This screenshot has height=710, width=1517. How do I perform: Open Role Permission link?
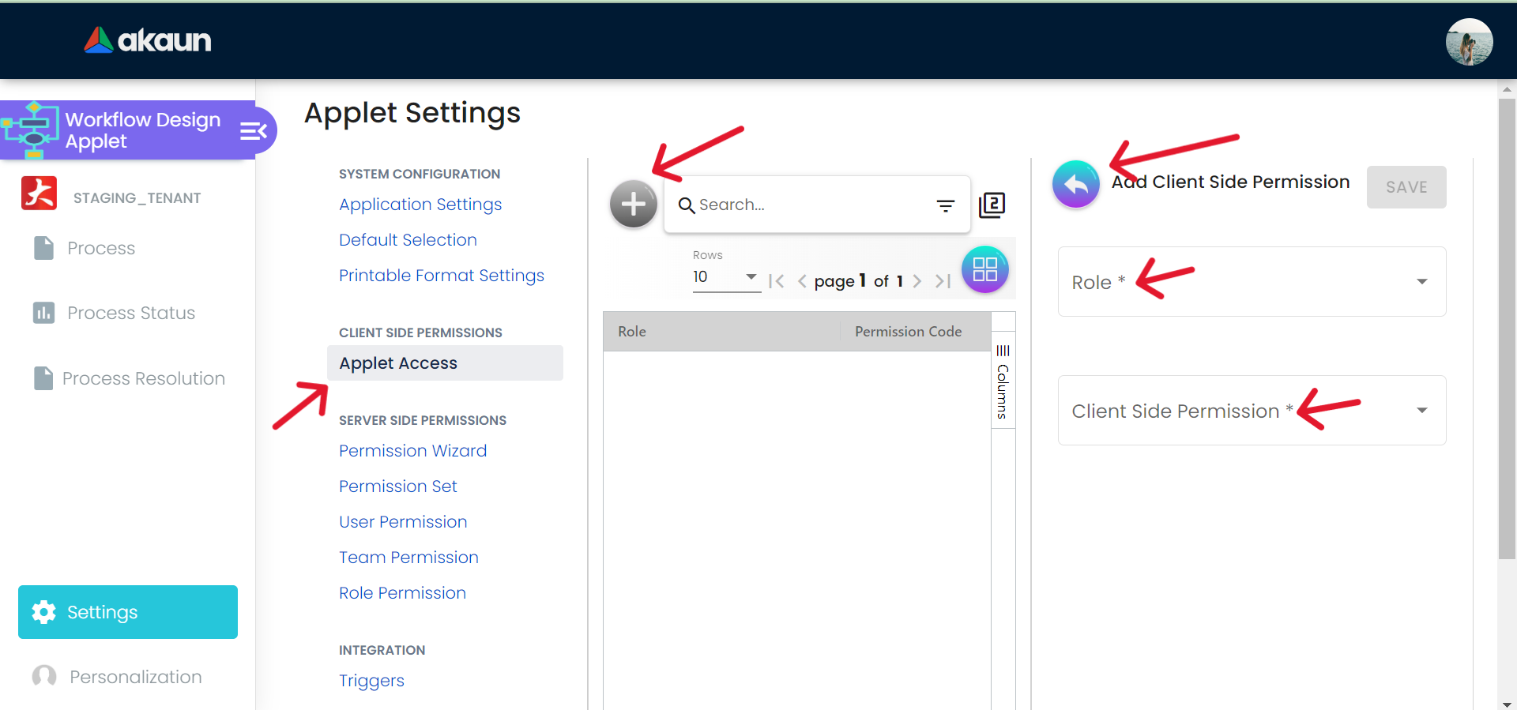[402, 593]
